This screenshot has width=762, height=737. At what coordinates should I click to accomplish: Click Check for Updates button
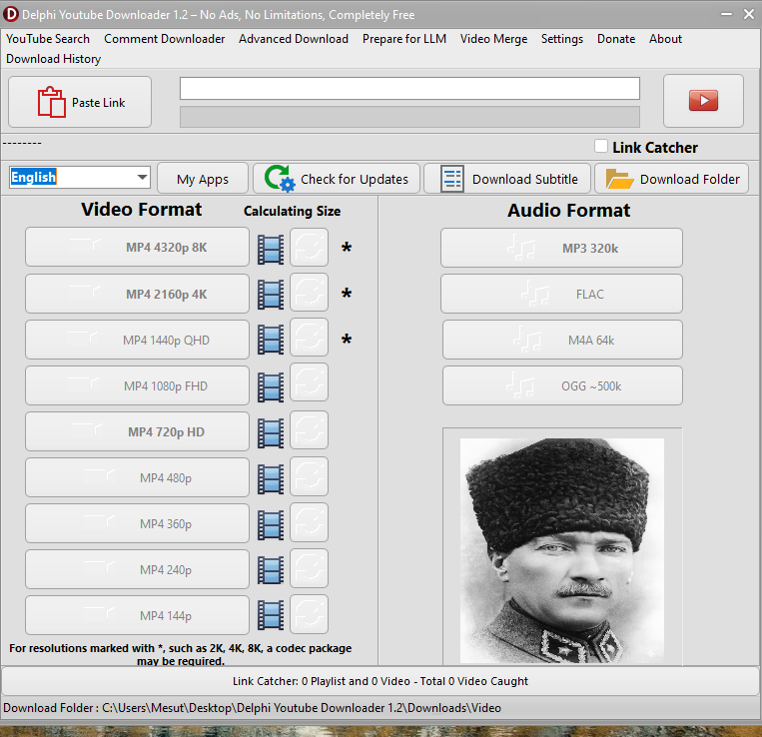[x=337, y=179]
